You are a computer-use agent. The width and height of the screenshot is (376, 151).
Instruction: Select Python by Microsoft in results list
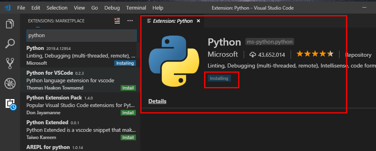click(x=80, y=55)
